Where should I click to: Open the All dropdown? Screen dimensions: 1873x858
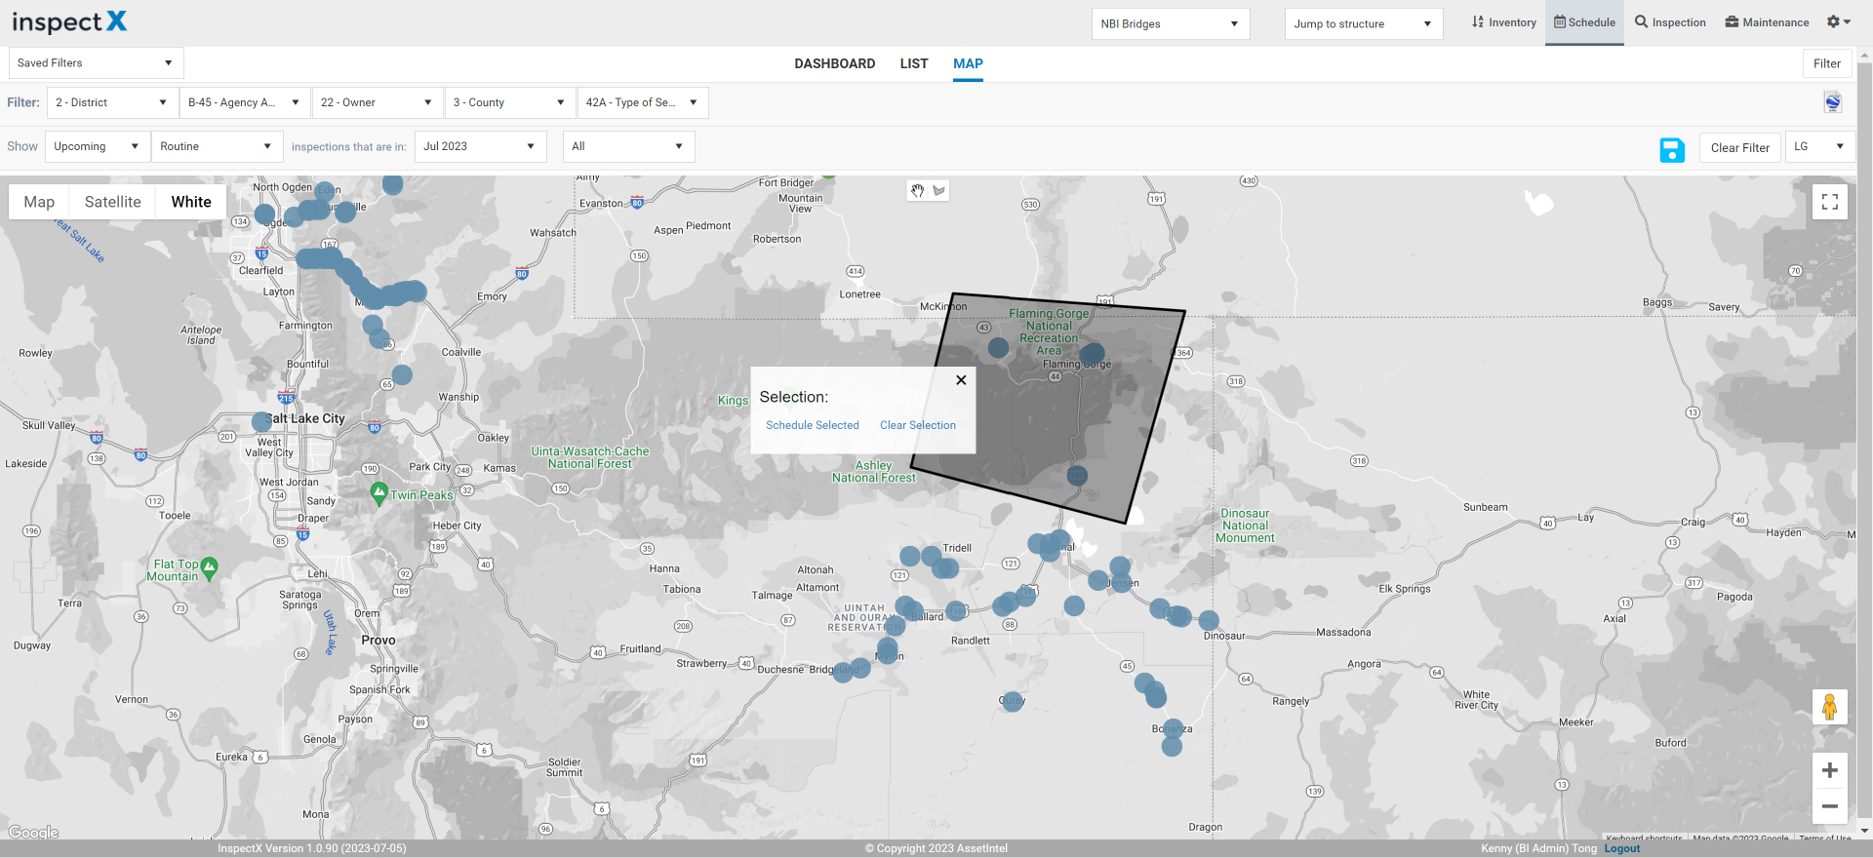(x=629, y=146)
